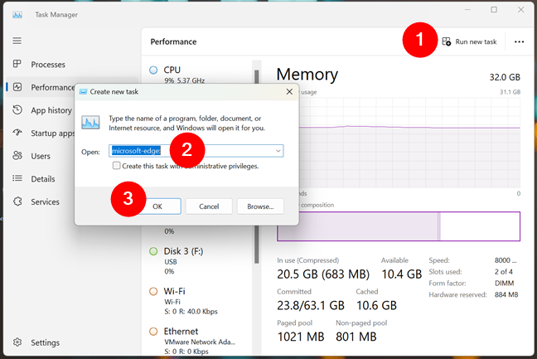The height and width of the screenshot is (359, 537).
Task: Open the Processes page icon
Action: 17,65
